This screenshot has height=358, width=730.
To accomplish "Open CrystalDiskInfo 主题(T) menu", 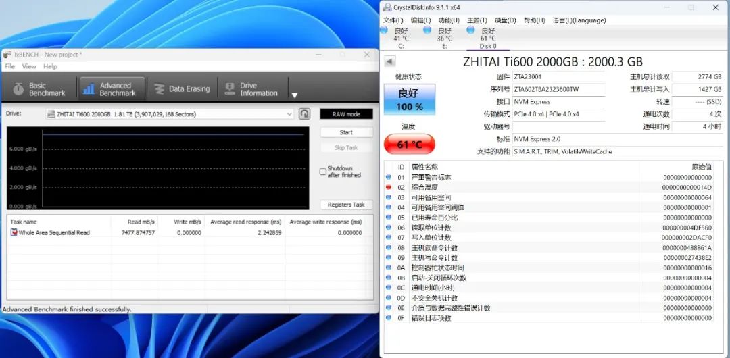I will [477, 20].
